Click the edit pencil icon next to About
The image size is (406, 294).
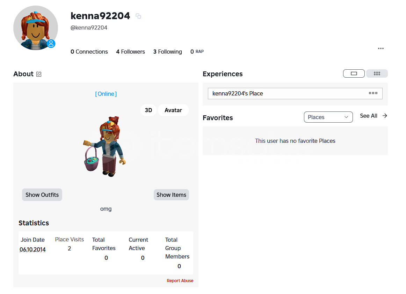39,74
